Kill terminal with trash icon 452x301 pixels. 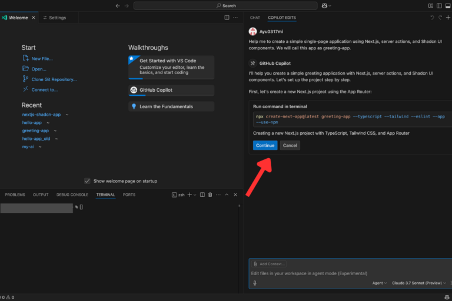(210, 195)
